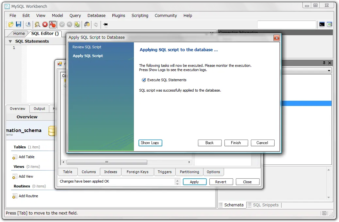Click the black pin toolbar icon
339x222 pixels.
point(105,24)
